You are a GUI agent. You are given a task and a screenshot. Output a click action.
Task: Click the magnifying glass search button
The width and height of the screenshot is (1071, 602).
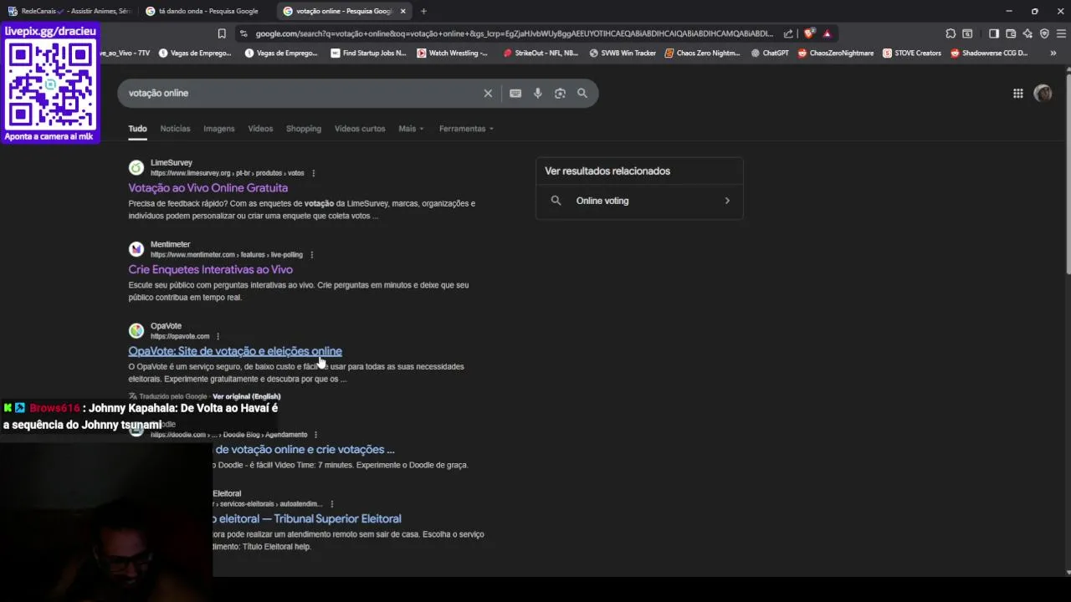point(582,94)
